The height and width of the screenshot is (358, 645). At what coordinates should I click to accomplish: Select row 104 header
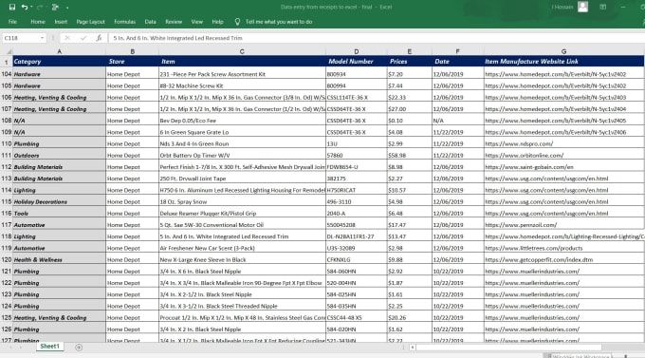7,74
